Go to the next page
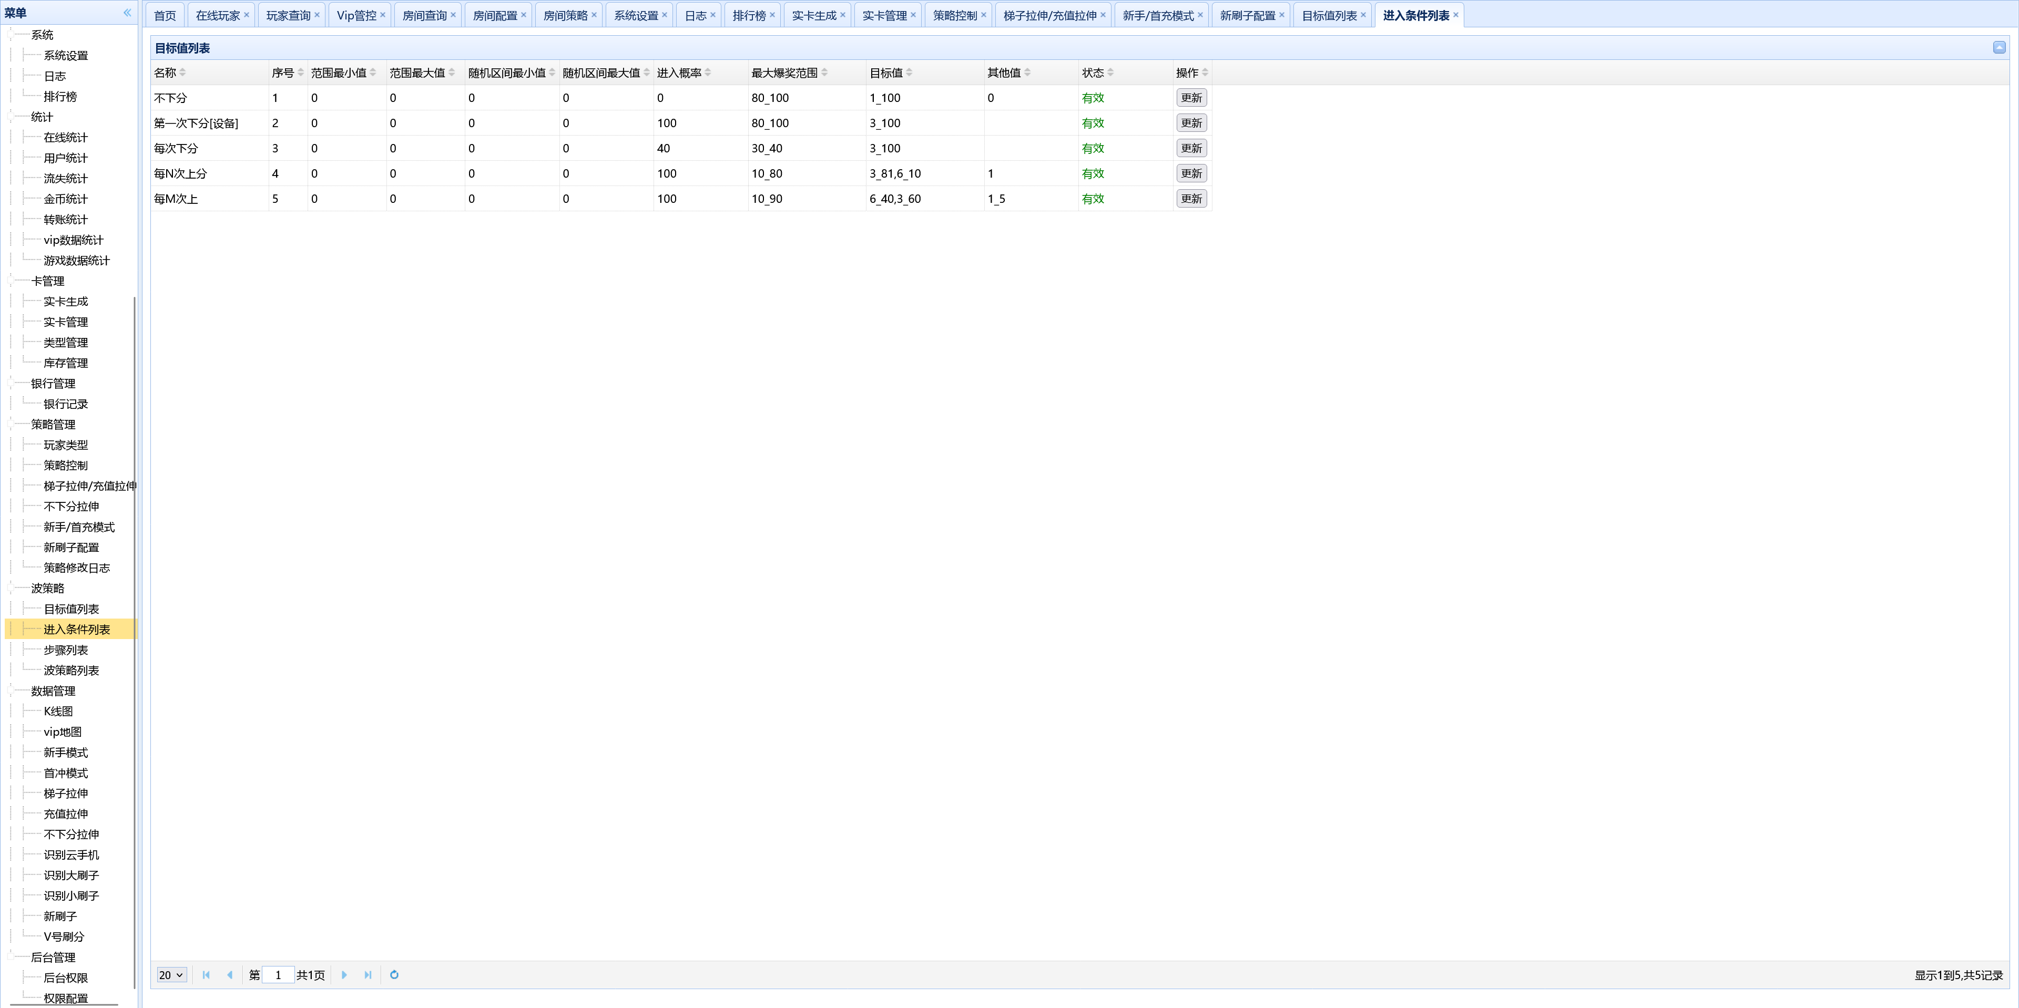Screen dimensions: 2019x1008 (x=344, y=975)
